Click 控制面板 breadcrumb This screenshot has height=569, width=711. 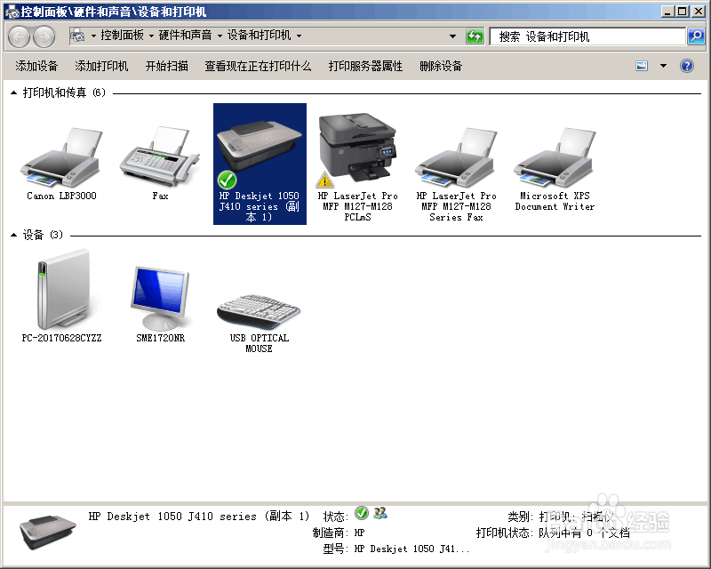tap(122, 36)
